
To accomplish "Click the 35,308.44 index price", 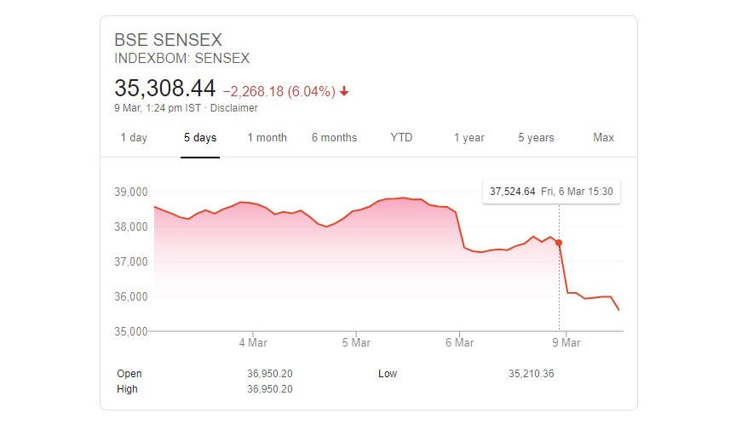I will [x=164, y=89].
